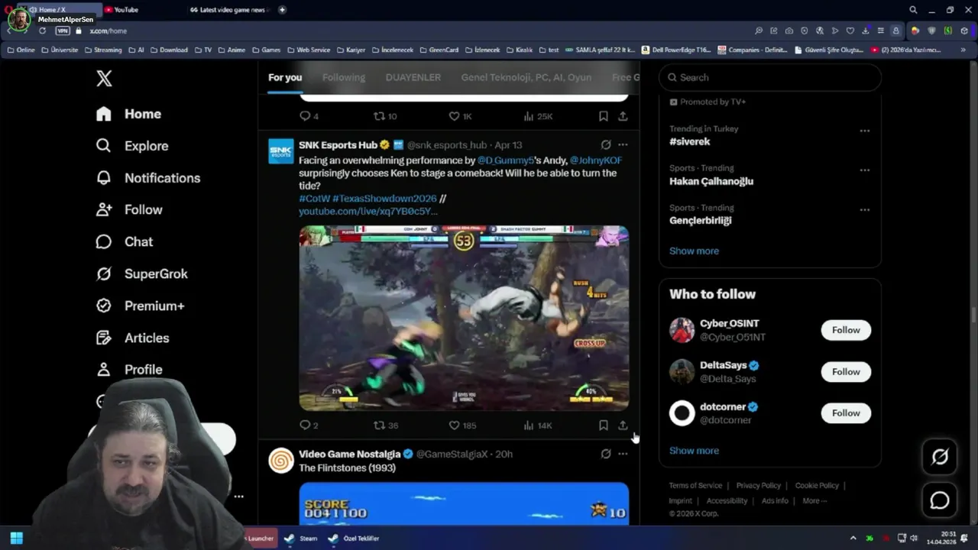Open Profile from the sidebar

point(128,369)
